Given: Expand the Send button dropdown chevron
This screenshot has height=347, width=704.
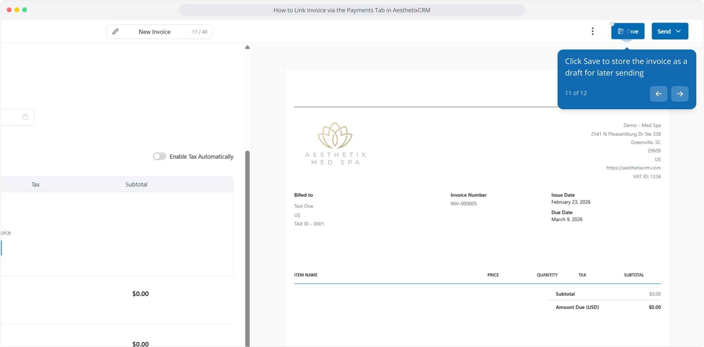Looking at the screenshot, I should pyautogui.click(x=678, y=31).
